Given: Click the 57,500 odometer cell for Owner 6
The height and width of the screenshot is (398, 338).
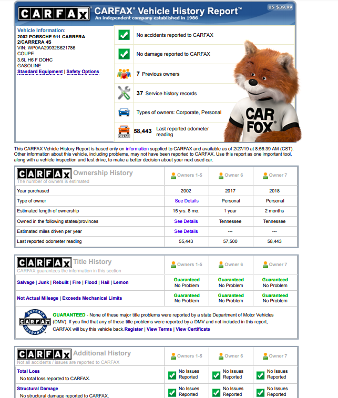Looking at the screenshot, I should point(230,241).
